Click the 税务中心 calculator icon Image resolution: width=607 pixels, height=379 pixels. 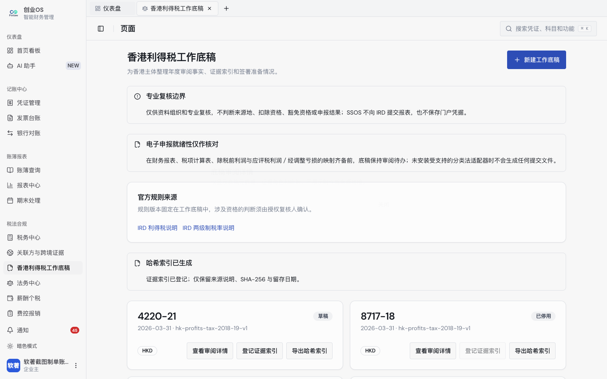tap(10, 238)
